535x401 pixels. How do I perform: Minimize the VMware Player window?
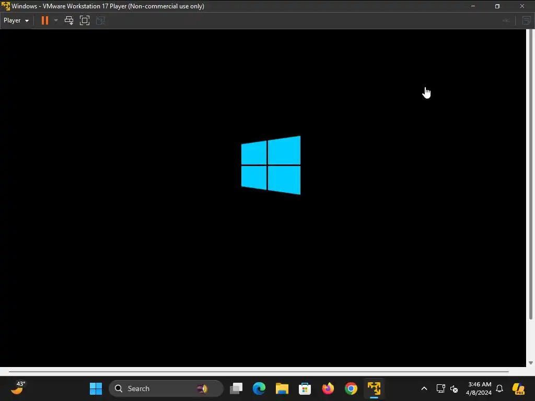pyautogui.click(x=473, y=6)
